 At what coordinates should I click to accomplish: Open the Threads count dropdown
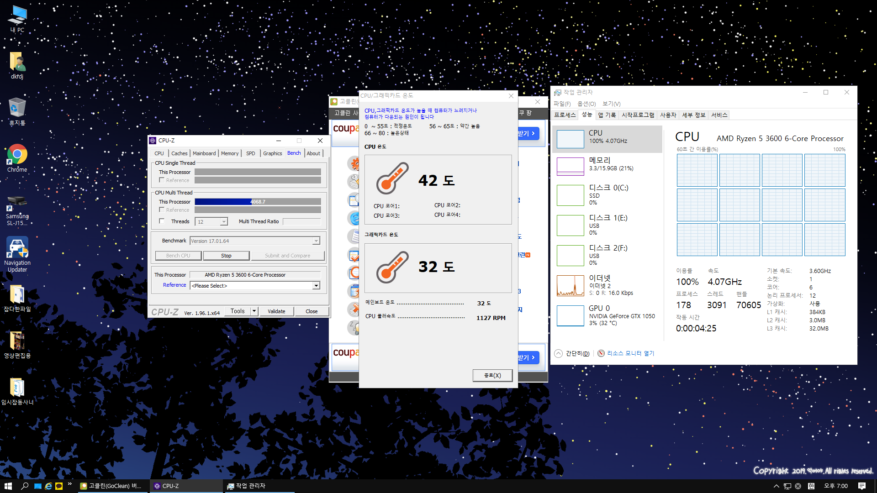coord(224,222)
